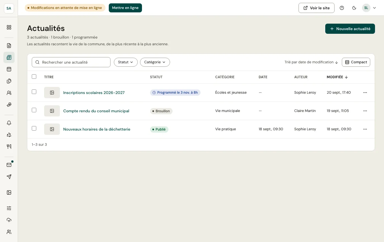The height and width of the screenshot is (242, 384).
Task: Check the box for Compte rendu du conseil municipal
Action: tap(34, 110)
